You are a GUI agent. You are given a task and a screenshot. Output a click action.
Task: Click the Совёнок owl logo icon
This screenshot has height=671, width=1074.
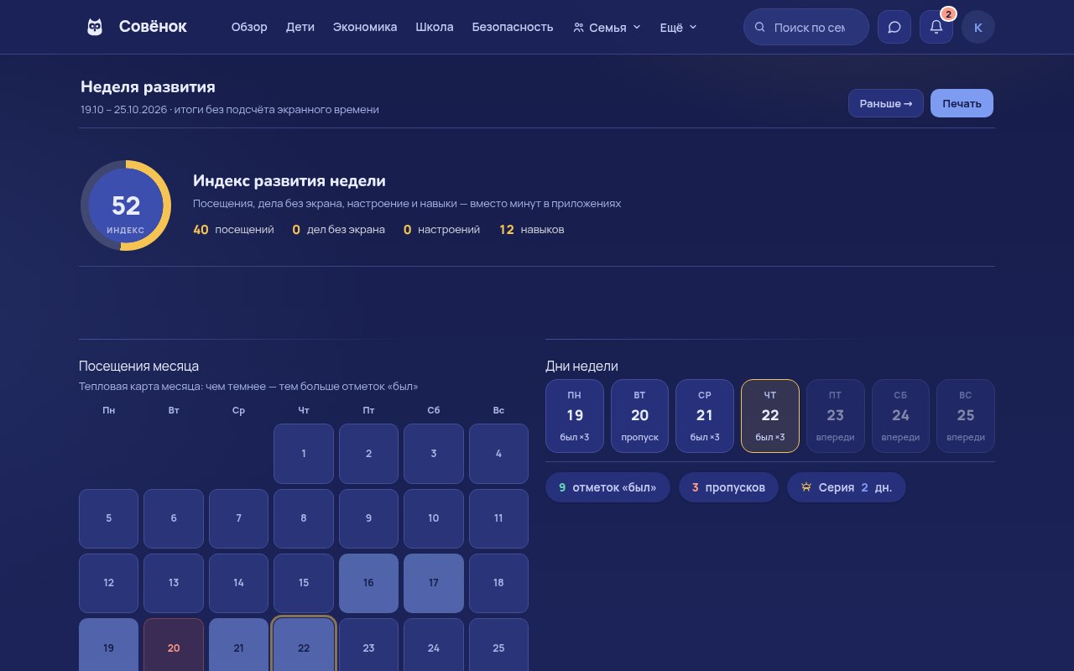95,27
